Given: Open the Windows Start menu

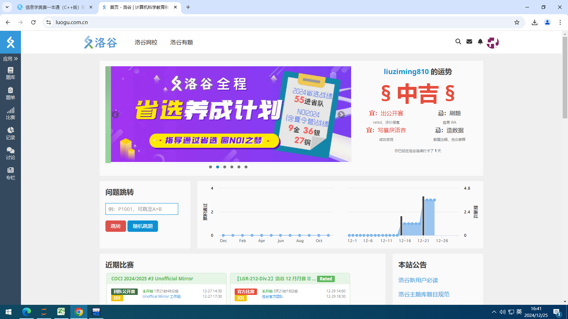Looking at the screenshot, I should click(9, 312).
